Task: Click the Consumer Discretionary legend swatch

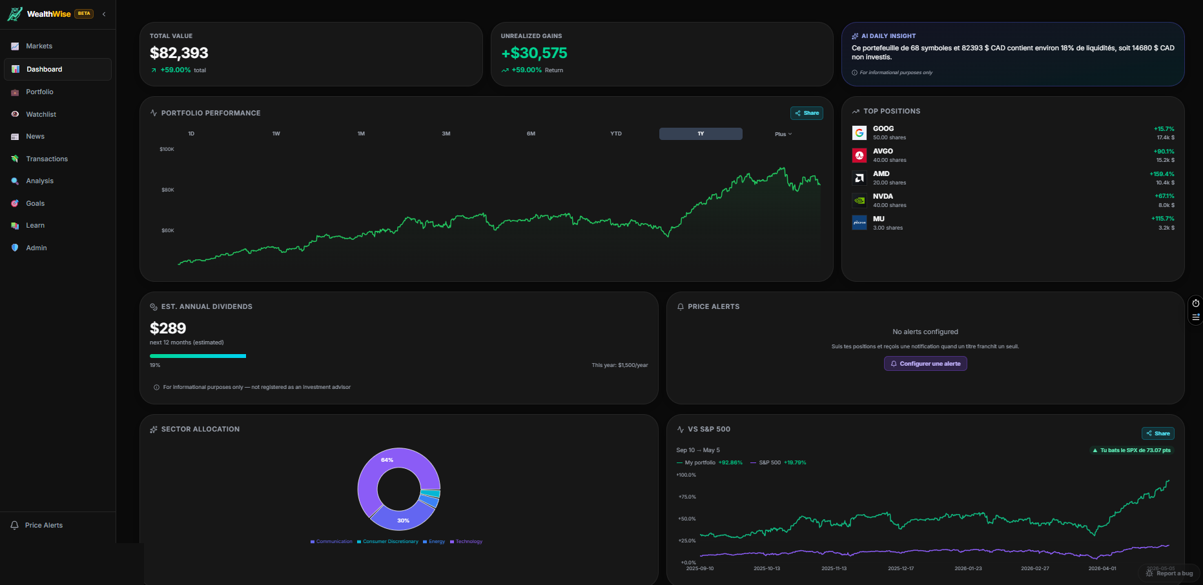Action: (x=359, y=542)
